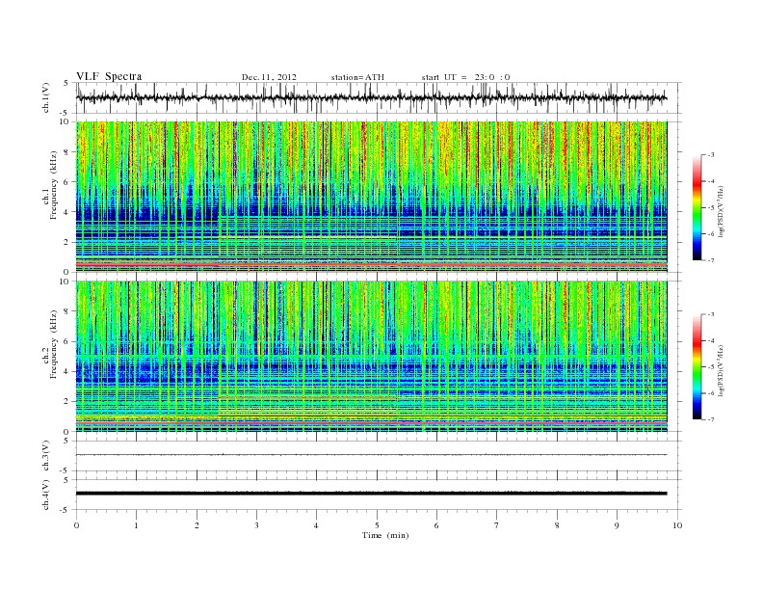Click the "-6" label on ch.2 color bar
The height and width of the screenshot is (590, 763).
[x=711, y=393]
